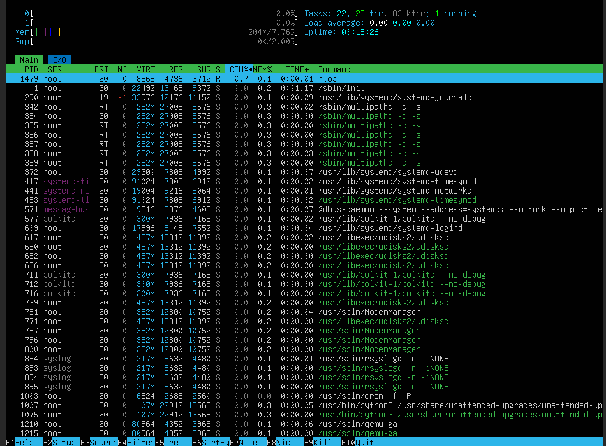Select the systemd-udevd process row
This screenshot has height=446, width=606.
(x=304, y=172)
